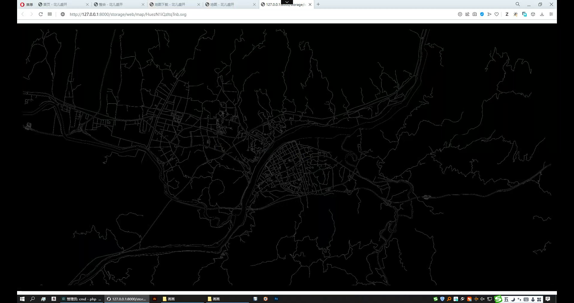Screen dimensions: 574x303
Task: Open the speed dial start page grid
Action: point(50,14)
